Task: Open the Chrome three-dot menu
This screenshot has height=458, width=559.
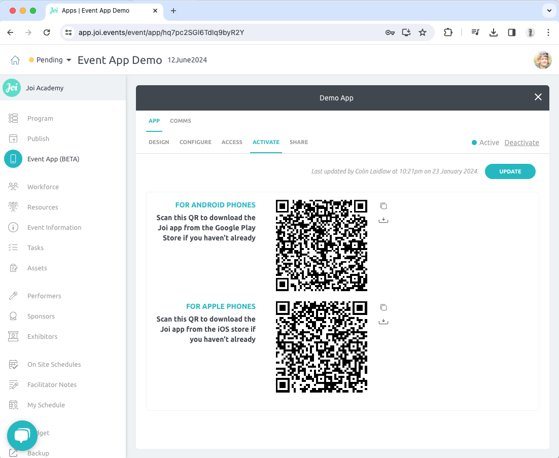Action: click(548, 32)
